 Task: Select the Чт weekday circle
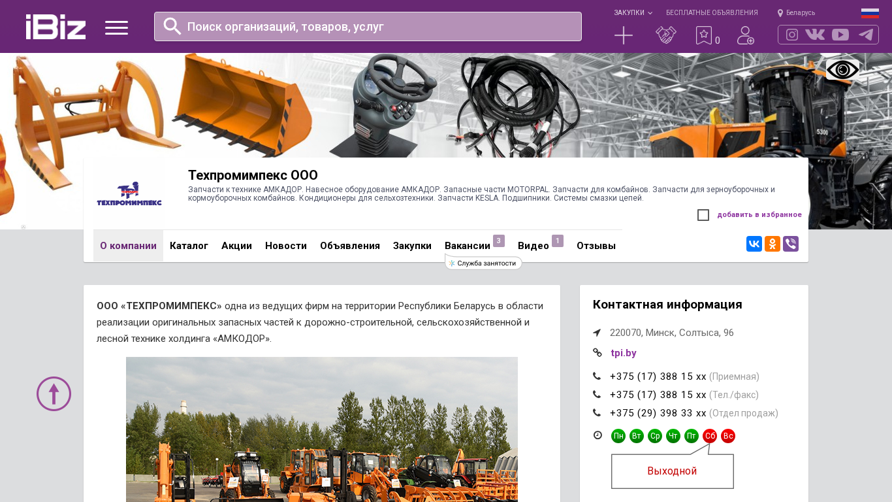(673, 436)
